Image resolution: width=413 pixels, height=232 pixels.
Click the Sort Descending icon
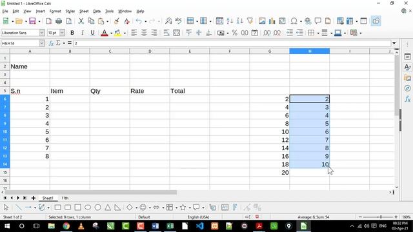pos(239,21)
